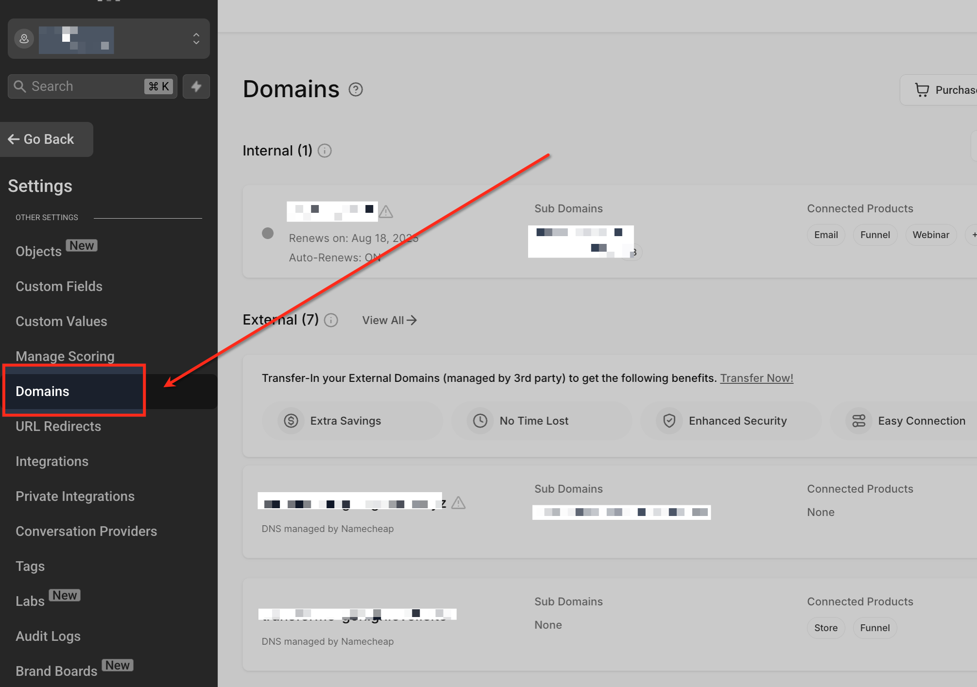Viewport: 977px width, 687px height.
Task: Click the Transfer Now! link
Action: (756, 378)
